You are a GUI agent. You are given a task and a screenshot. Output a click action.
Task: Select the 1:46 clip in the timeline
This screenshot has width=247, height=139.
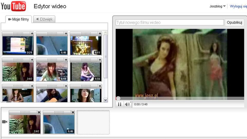point(59,124)
